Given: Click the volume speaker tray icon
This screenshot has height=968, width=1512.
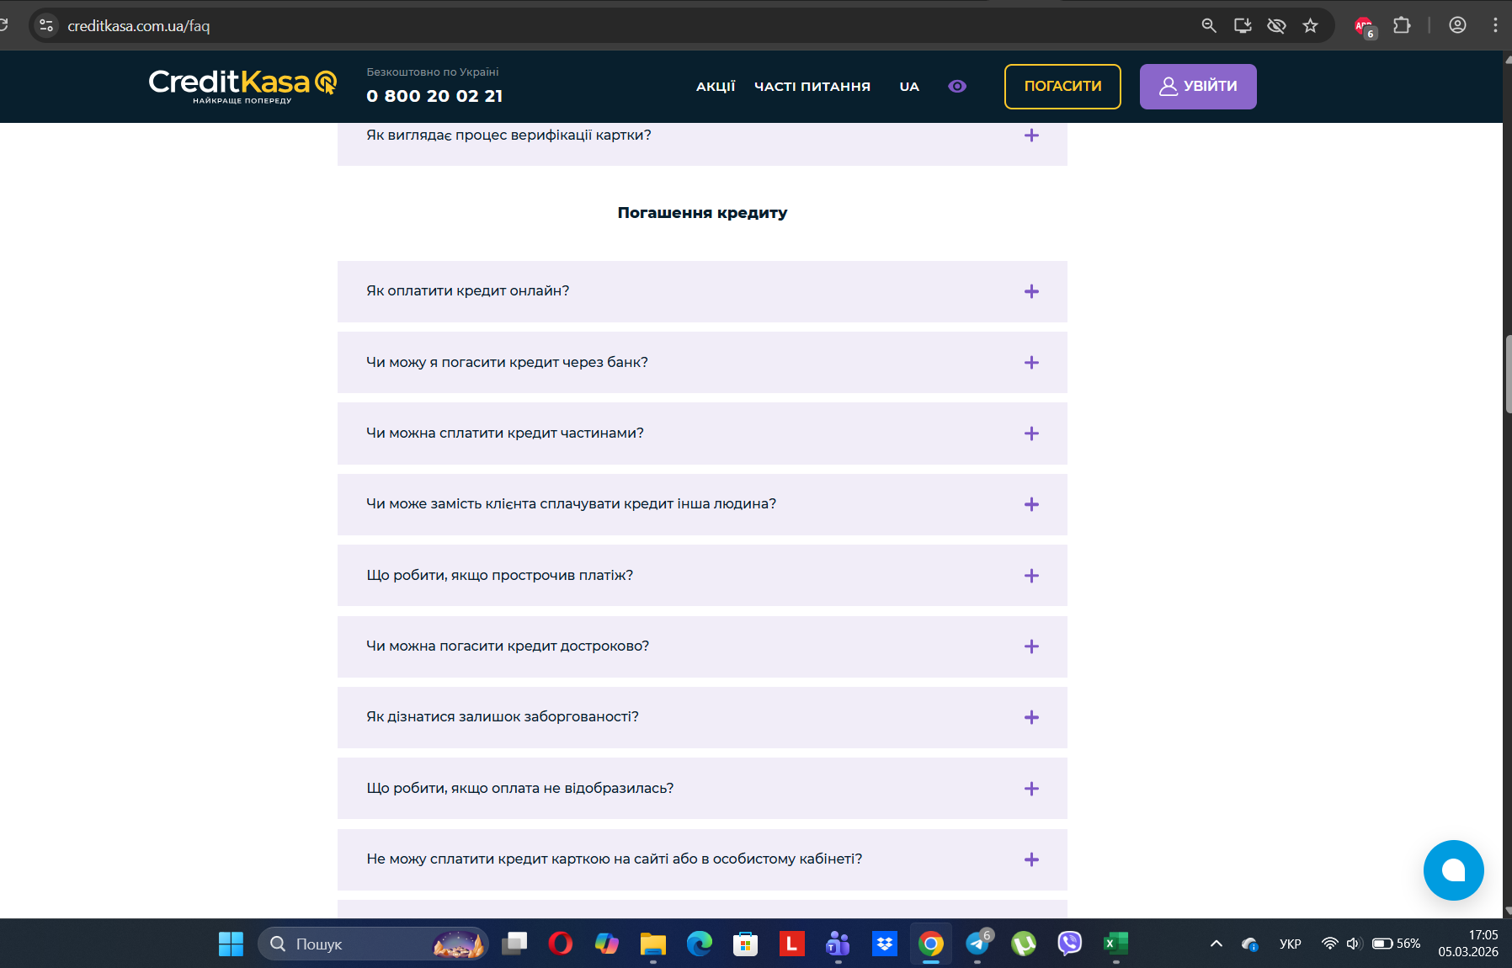Looking at the screenshot, I should point(1353,944).
